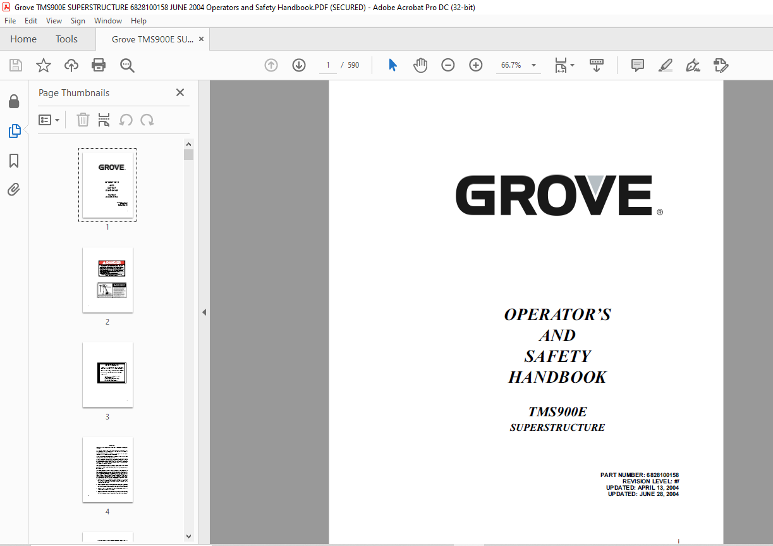
Task: Open the File menu
Action: (10, 21)
